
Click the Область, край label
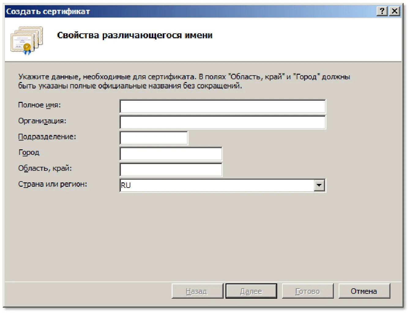pyautogui.click(x=45, y=168)
